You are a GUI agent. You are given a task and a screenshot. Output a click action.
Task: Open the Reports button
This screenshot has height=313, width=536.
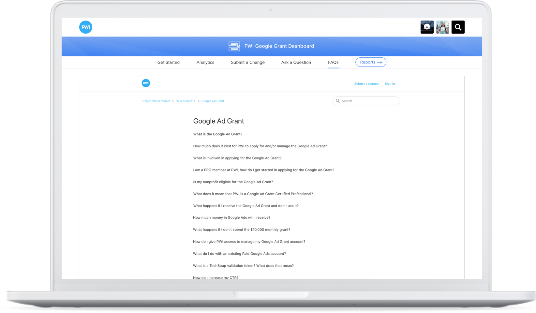[x=371, y=62]
